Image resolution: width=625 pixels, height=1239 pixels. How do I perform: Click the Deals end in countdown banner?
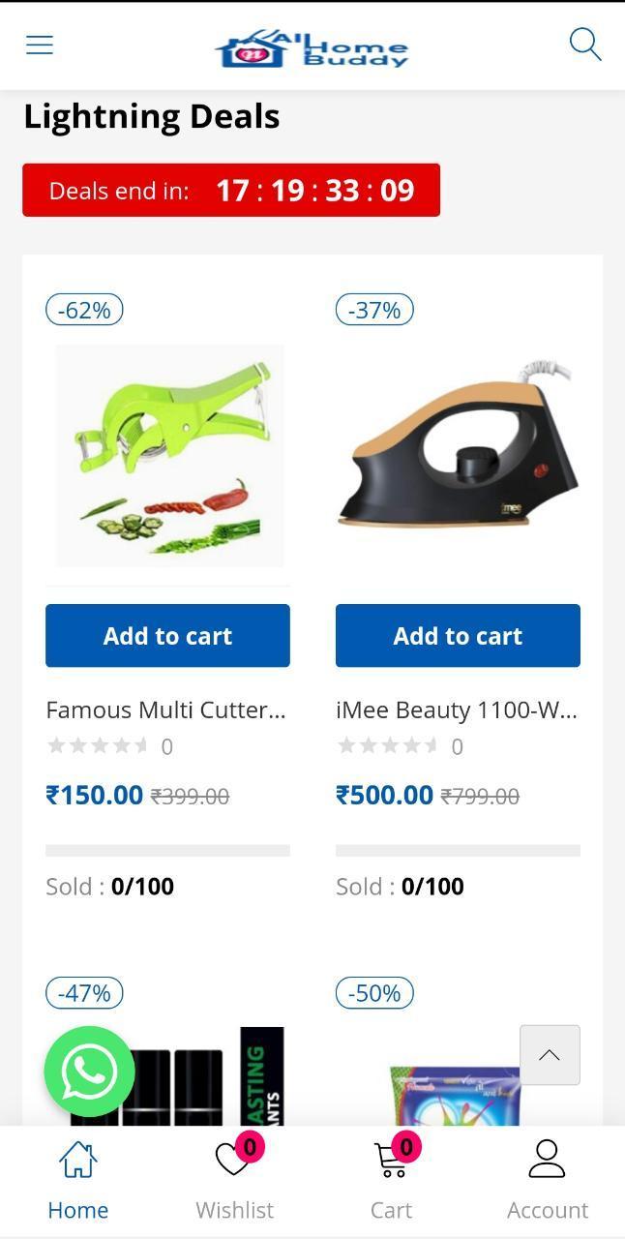(231, 190)
